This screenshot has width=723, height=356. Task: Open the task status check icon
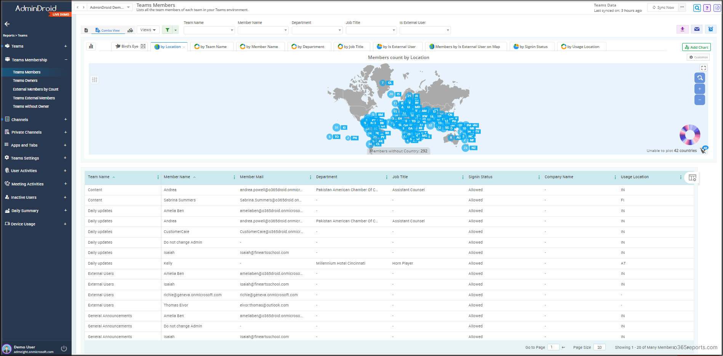(x=717, y=8)
